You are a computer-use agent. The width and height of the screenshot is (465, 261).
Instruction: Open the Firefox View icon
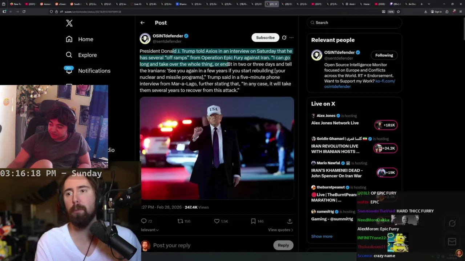(x=4, y=4)
